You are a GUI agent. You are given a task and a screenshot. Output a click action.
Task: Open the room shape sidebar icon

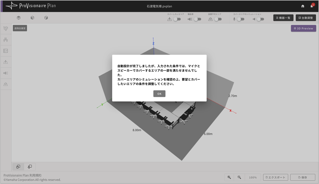(6, 29)
